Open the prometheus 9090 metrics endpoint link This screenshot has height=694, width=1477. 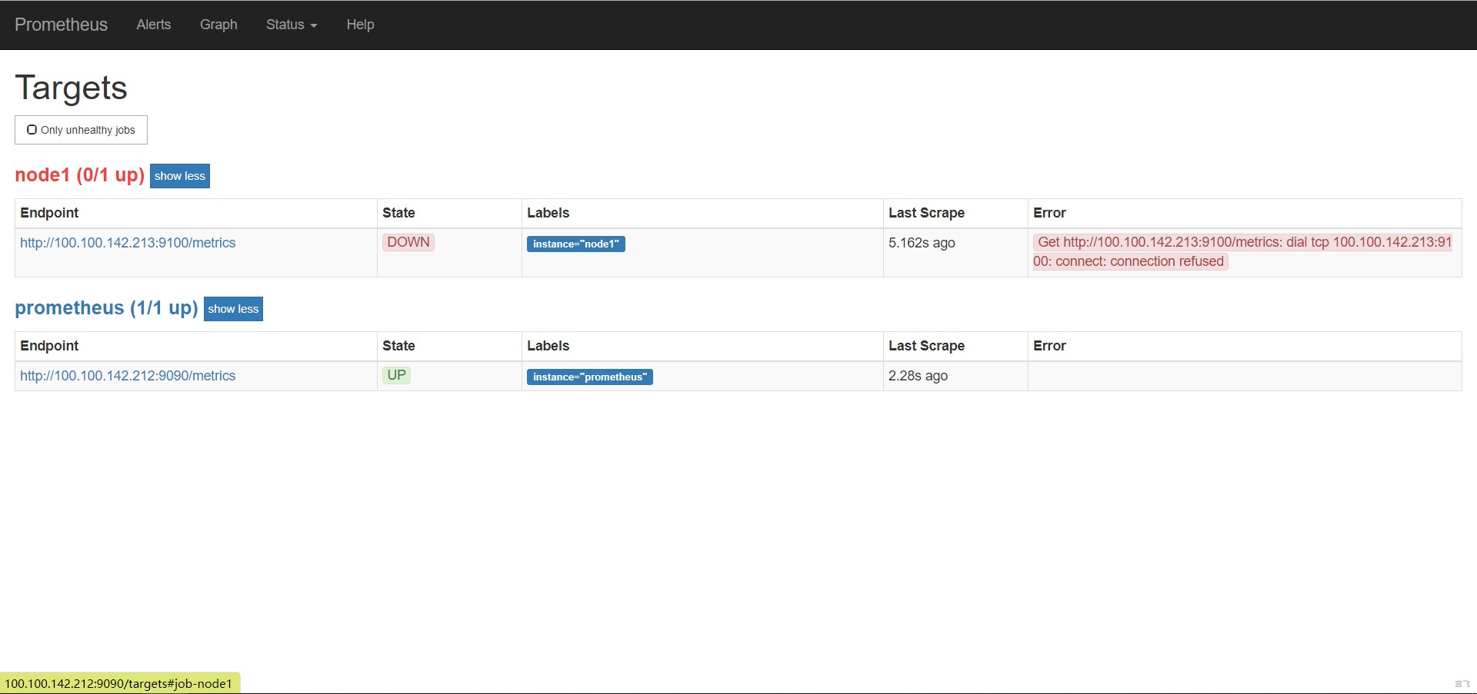[x=128, y=376]
